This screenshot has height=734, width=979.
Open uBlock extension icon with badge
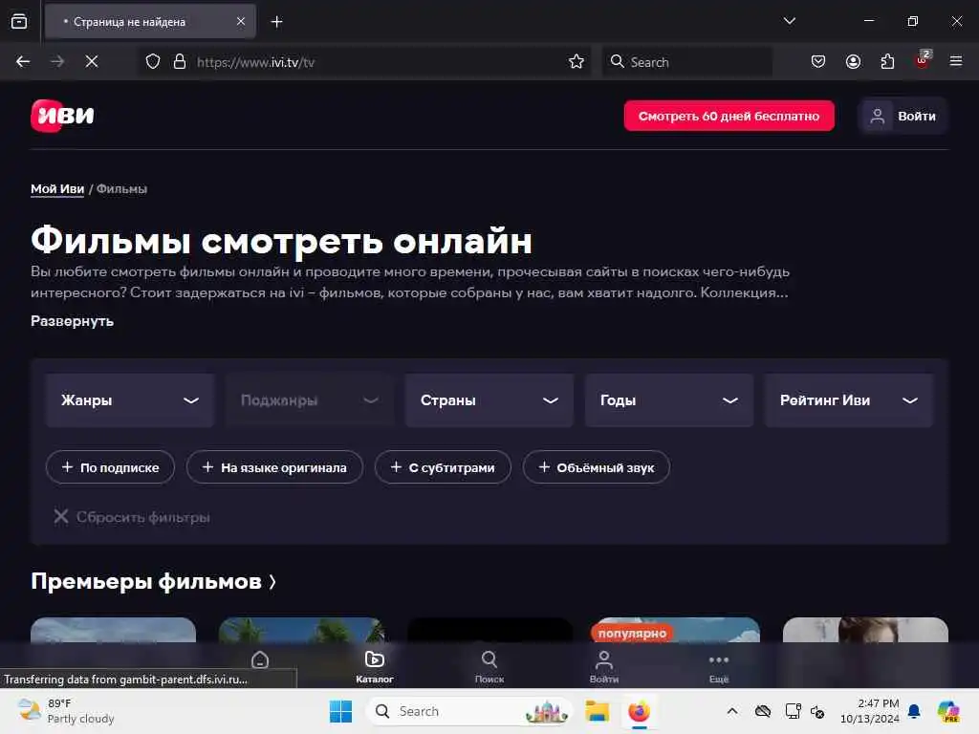pyautogui.click(x=923, y=60)
